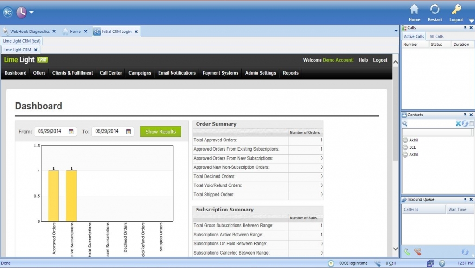Image resolution: width=475 pixels, height=268 pixels.
Task: Click the red hang-up call icon
Action: coord(417,251)
